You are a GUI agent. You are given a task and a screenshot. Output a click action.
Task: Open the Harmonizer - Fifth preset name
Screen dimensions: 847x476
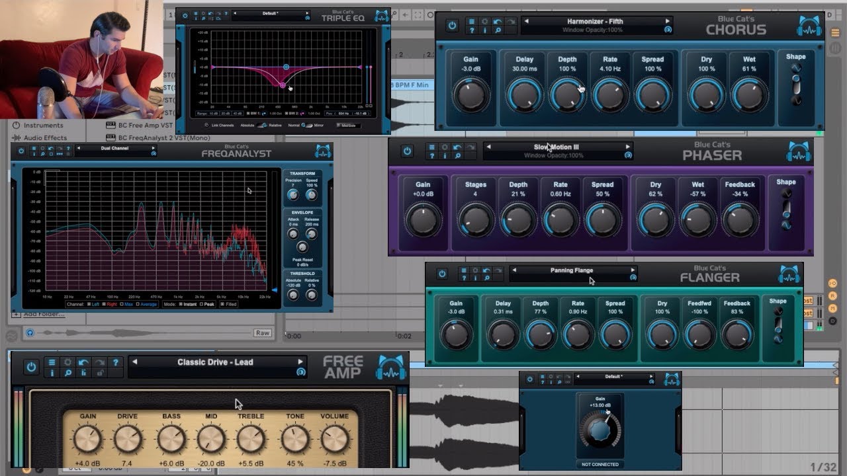click(x=595, y=21)
